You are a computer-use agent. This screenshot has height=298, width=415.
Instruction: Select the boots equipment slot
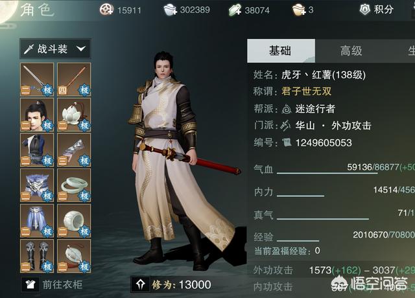click(37, 256)
